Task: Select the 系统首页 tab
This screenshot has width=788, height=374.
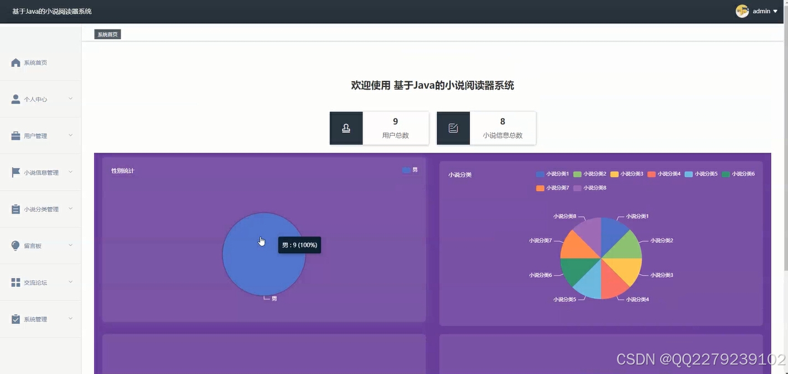Action: 107,34
